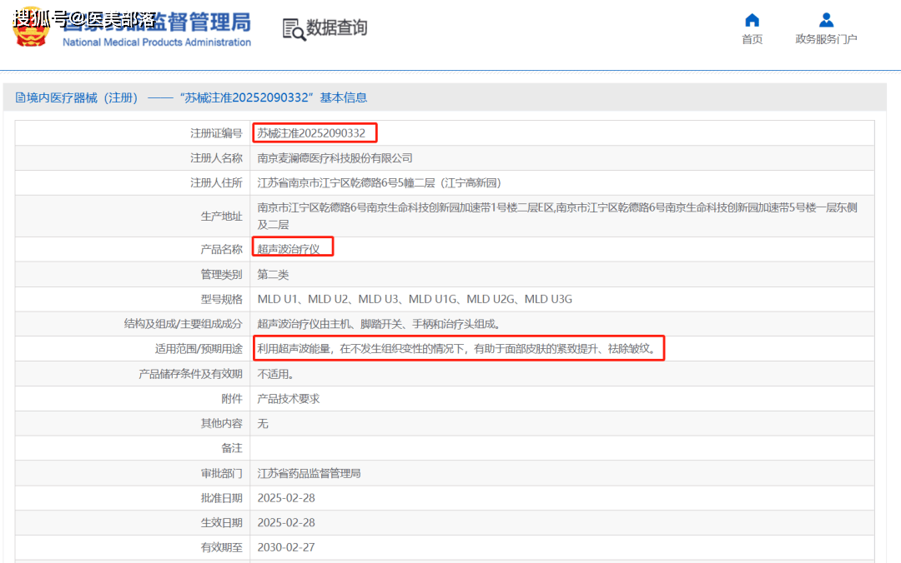Viewport: 901px width, 563px height.
Task: Click the 注册人住所 address value
Action: [x=379, y=183]
